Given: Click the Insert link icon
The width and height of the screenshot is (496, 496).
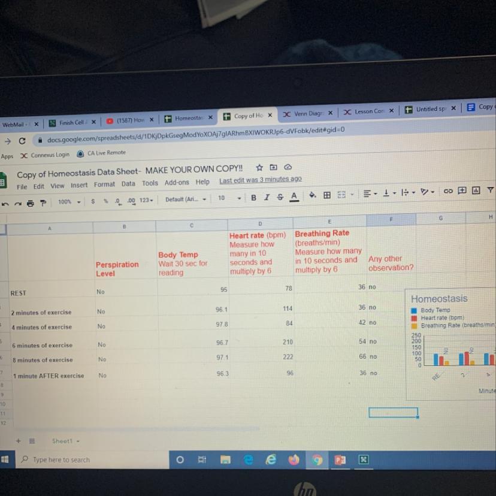Looking at the screenshot, I should click(x=447, y=191).
